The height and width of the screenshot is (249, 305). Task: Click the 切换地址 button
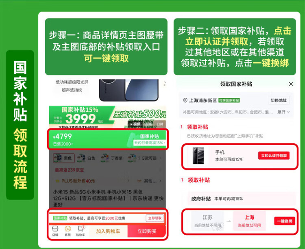pyautogui.click(x=279, y=100)
